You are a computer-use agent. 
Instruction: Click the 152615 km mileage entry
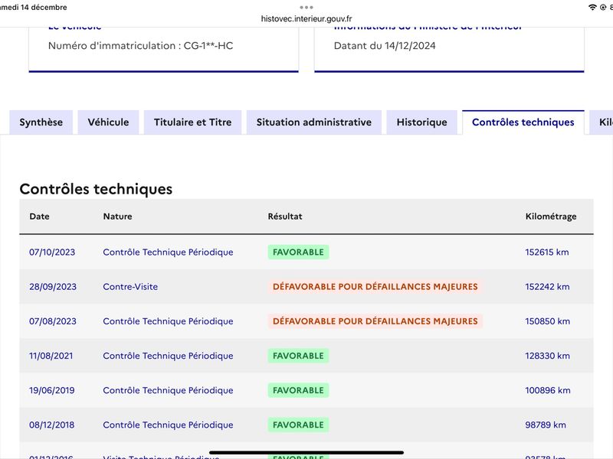(547, 252)
